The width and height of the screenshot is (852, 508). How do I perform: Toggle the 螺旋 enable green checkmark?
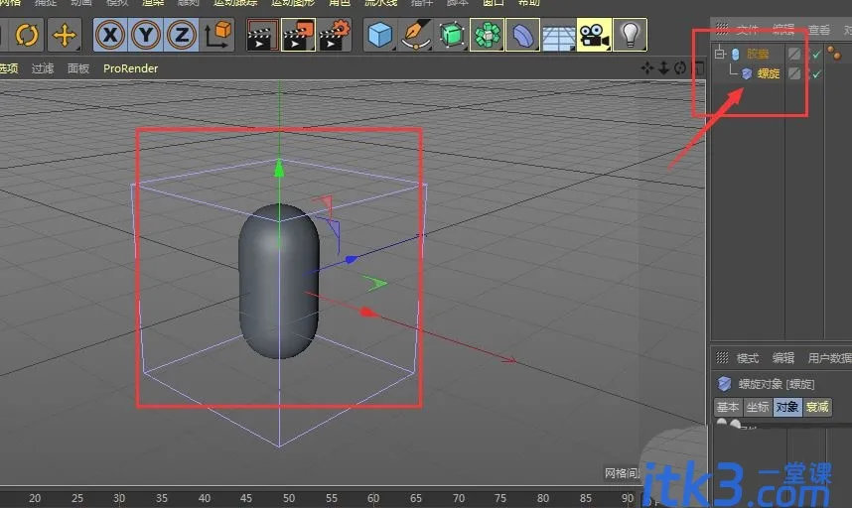pyautogui.click(x=816, y=73)
